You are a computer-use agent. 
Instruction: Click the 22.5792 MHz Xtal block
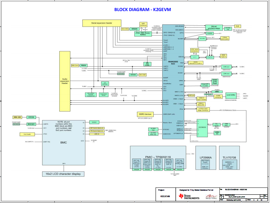153,134
